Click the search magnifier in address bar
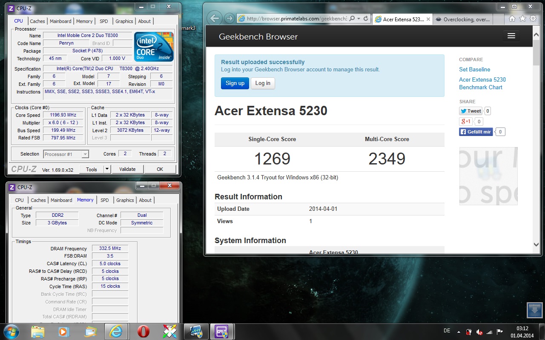This screenshot has width=545, height=340. pos(353,19)
